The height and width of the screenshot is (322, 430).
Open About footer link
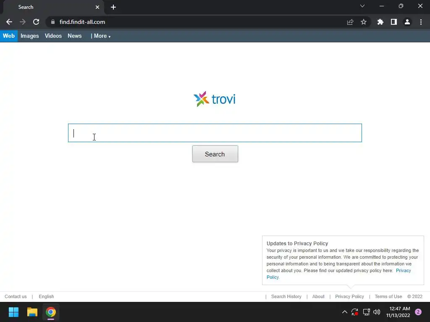(318, 296)
